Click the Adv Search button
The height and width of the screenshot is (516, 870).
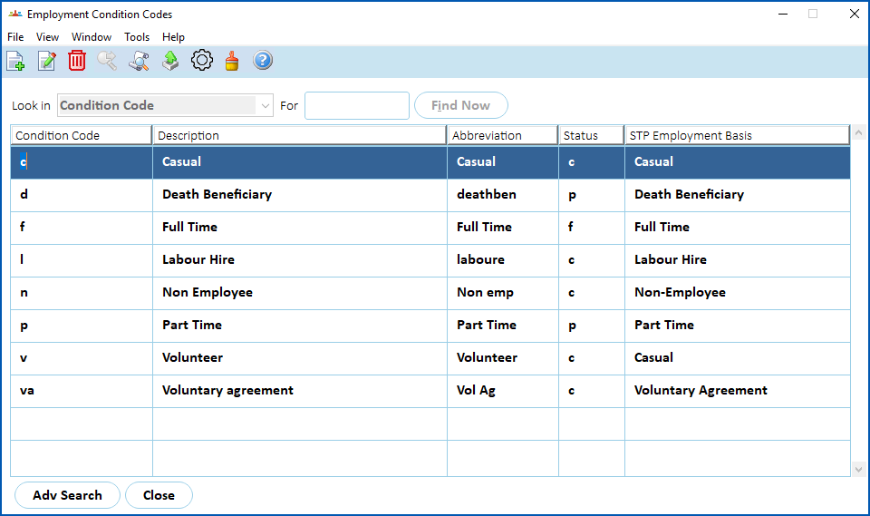[x=67, y=495]
